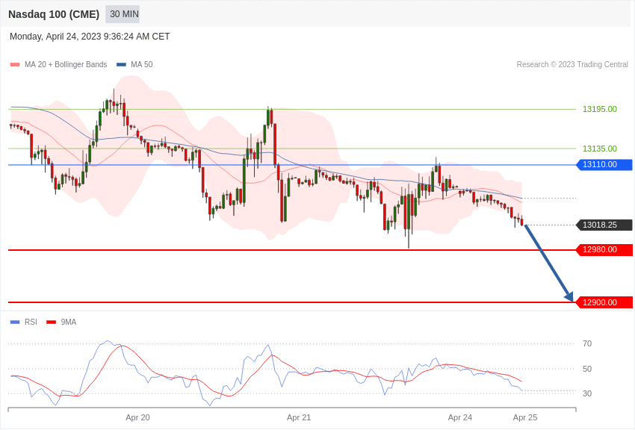Click the red 12980.00 support price tag
The image size is (635, 430).
pos(604,250)
